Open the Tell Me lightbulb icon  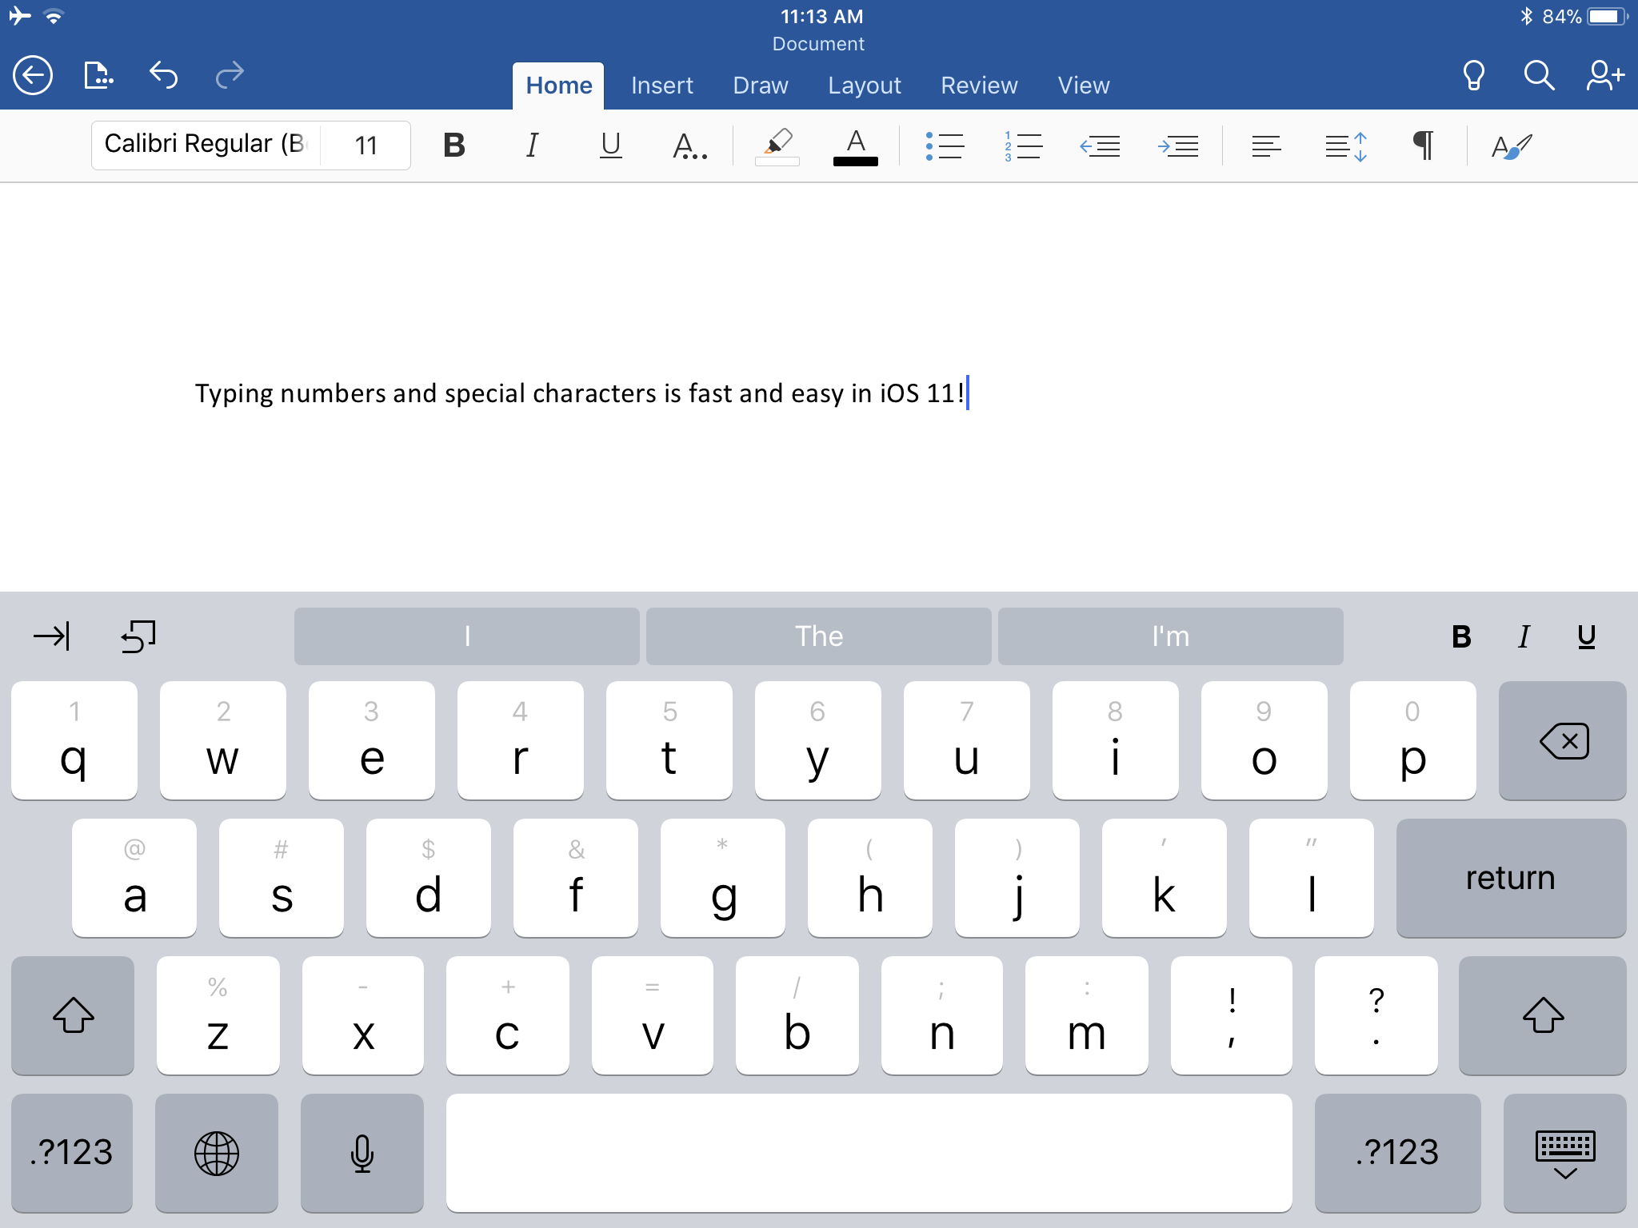(x=1473, y=76)
